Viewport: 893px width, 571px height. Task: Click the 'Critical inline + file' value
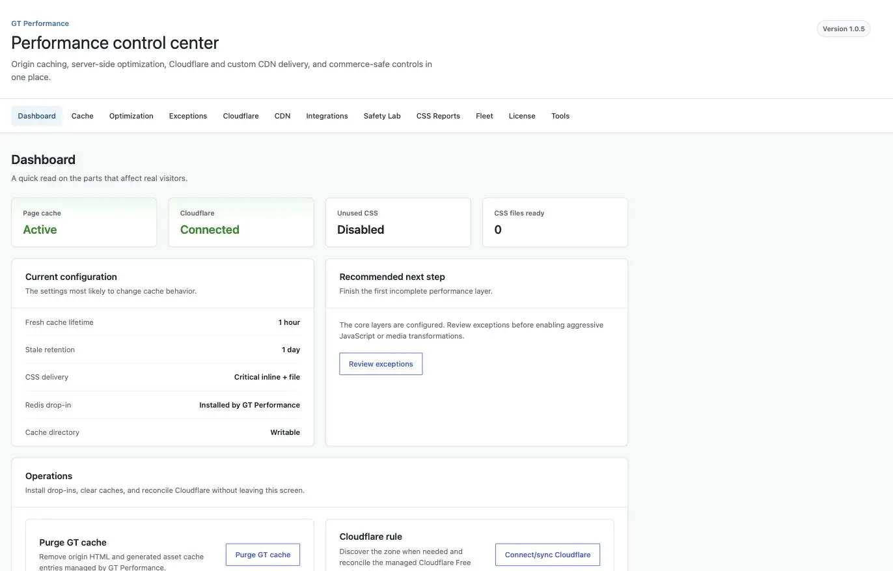click(267, 377)
